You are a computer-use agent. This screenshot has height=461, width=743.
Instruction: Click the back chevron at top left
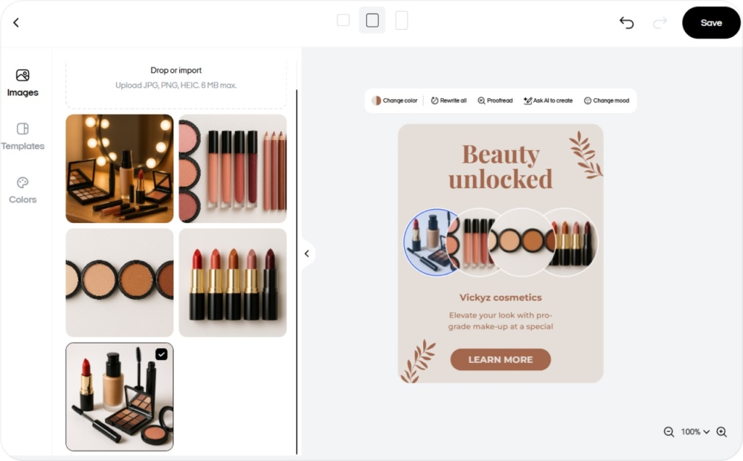16,23
